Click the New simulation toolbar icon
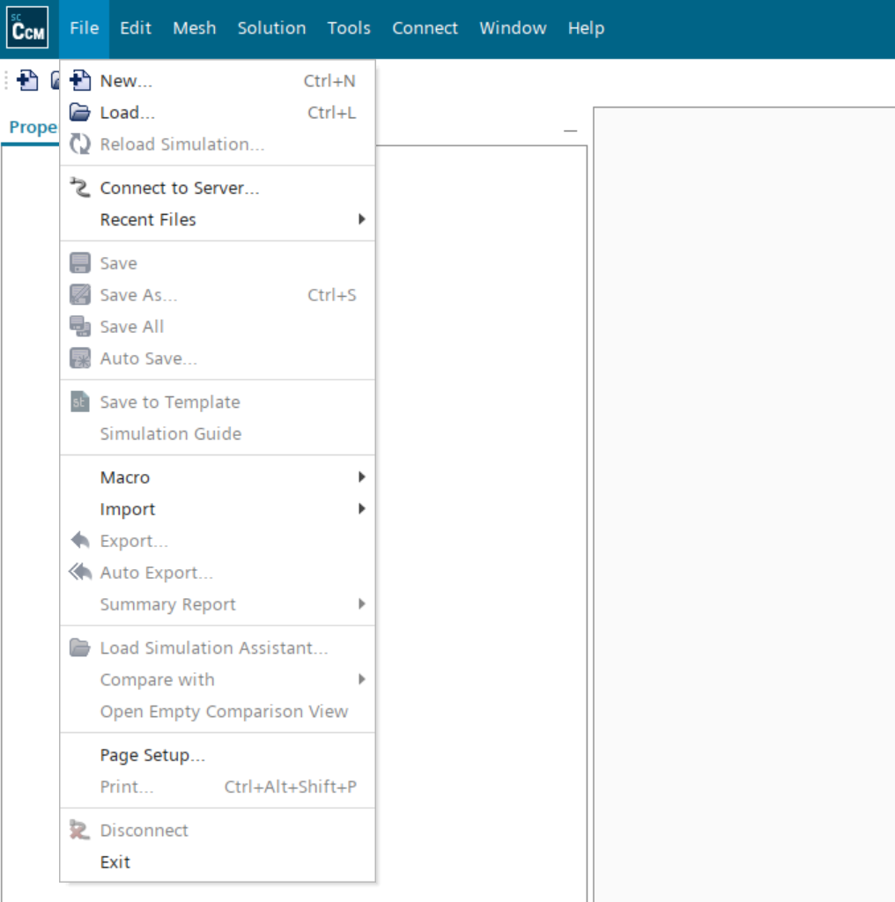Image resolution: width=895 pixels, height=902 pixels. pos(27,81)
